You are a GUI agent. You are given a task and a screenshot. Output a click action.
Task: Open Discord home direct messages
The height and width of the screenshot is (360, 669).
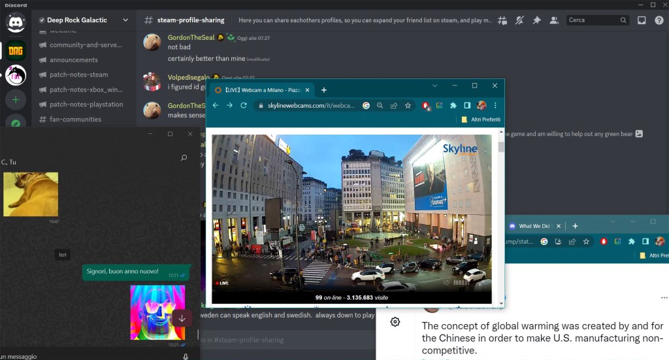(x=16, y=23)
